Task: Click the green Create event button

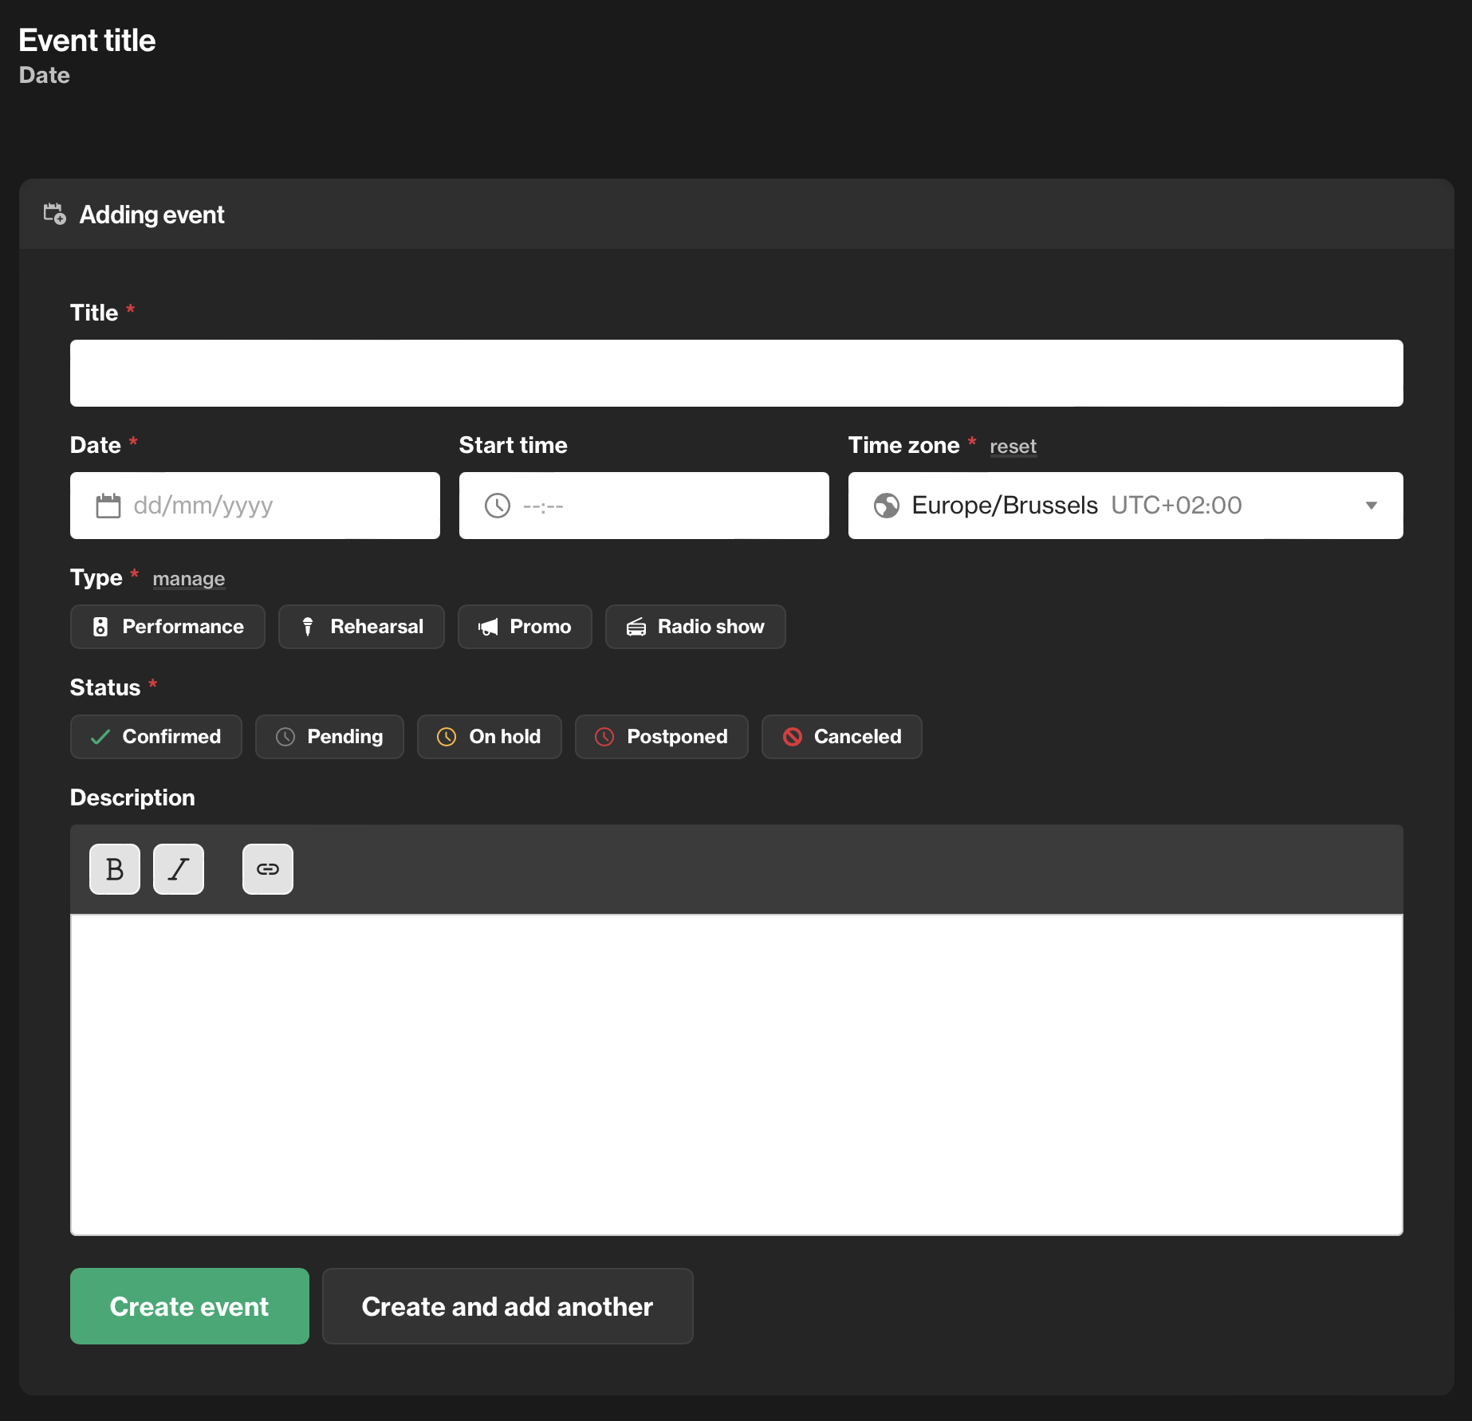Action: pos(190,1306)
